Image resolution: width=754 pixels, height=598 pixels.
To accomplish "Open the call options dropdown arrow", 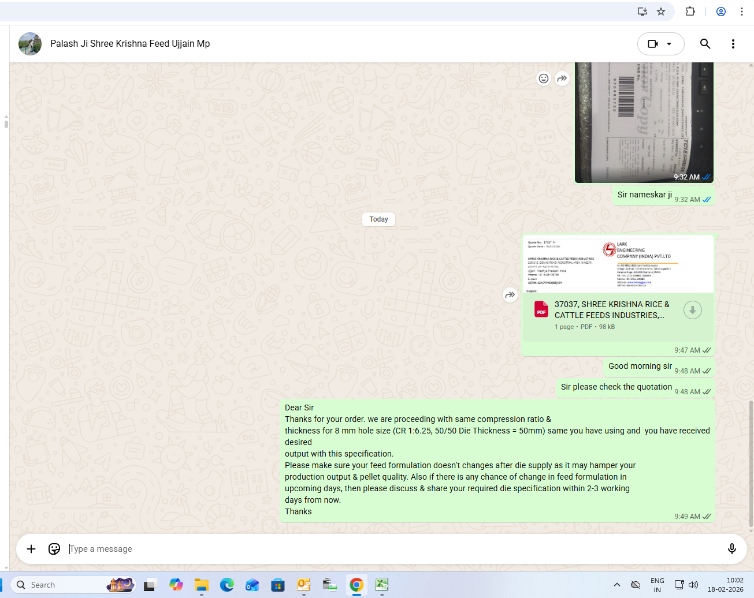I will [670, 44].
